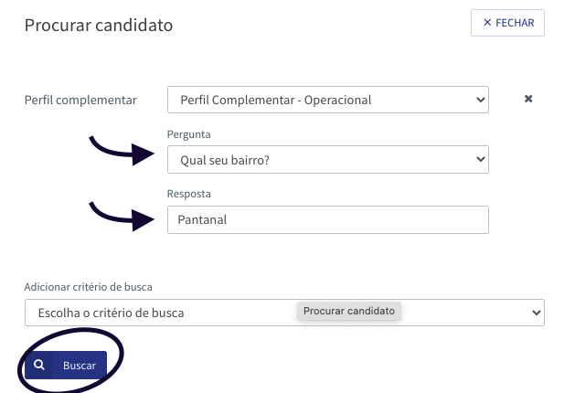The width and height of the screenshot is (564, 393).
Task: Click the Pergunta label above the question select
Action: click(x=189, y=134)
